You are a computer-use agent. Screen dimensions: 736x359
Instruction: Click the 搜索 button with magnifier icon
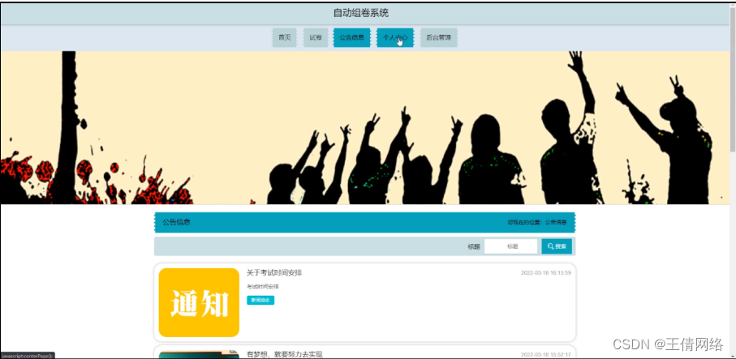click(557, 246)
